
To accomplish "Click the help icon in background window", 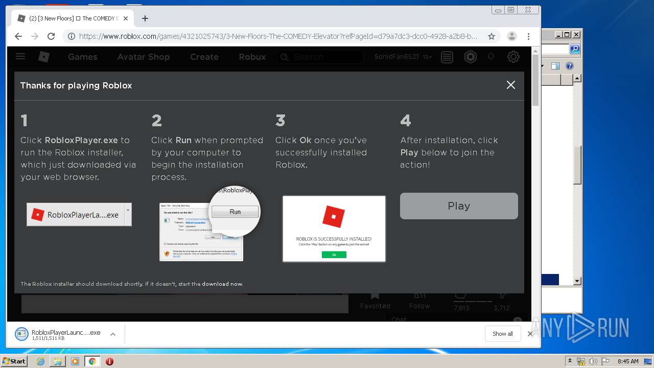I will point(570,66).
